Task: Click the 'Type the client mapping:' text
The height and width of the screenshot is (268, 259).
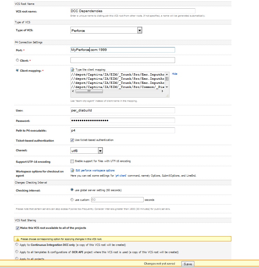Action: click(x=90, y=70)
